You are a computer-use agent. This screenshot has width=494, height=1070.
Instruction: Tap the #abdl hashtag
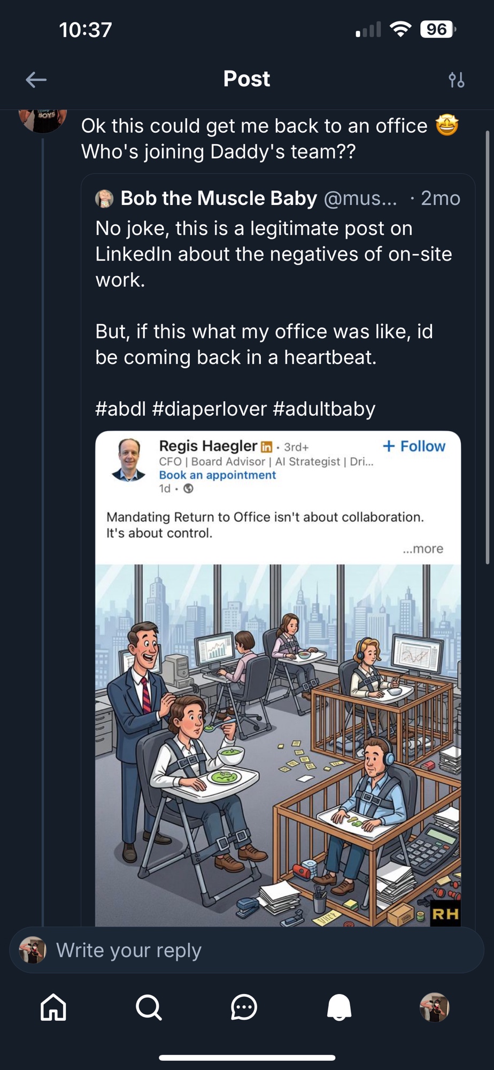point(120,409)
